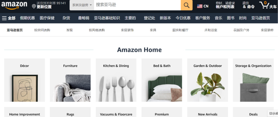
Task: Open the Furniture sofa tile
Action: (x=70, y=80)
